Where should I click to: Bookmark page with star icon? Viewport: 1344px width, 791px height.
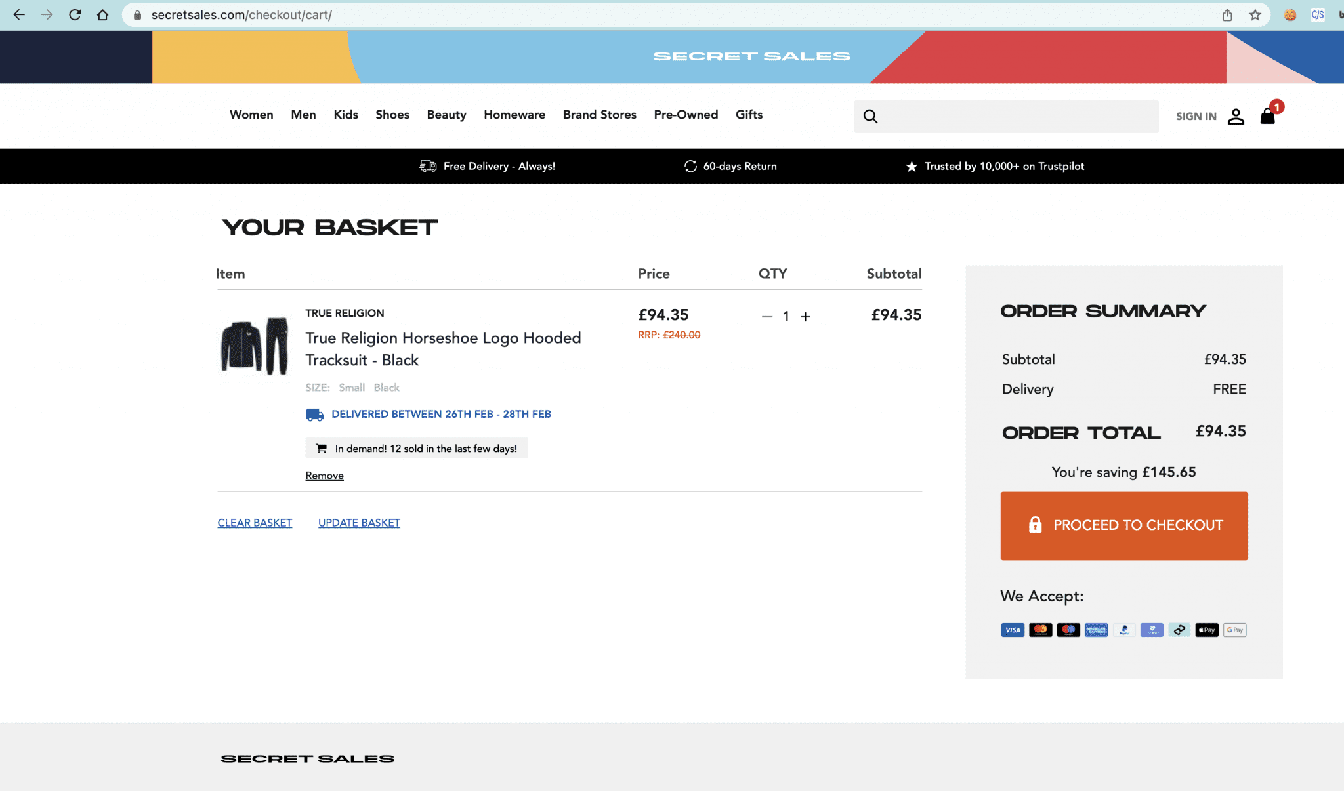[x=1255, y=14]
